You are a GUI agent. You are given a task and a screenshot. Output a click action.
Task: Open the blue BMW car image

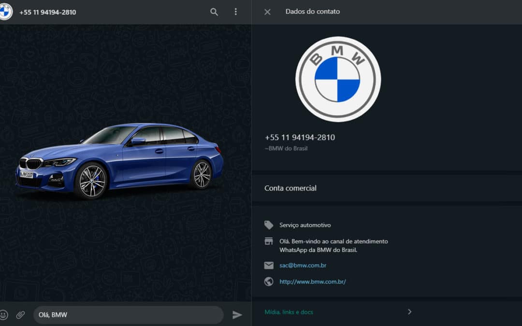click(119, 161)
